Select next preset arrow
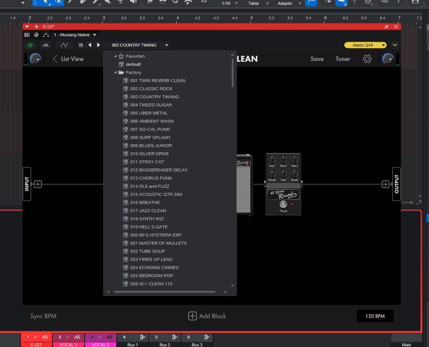 click(x=98, y=45)
